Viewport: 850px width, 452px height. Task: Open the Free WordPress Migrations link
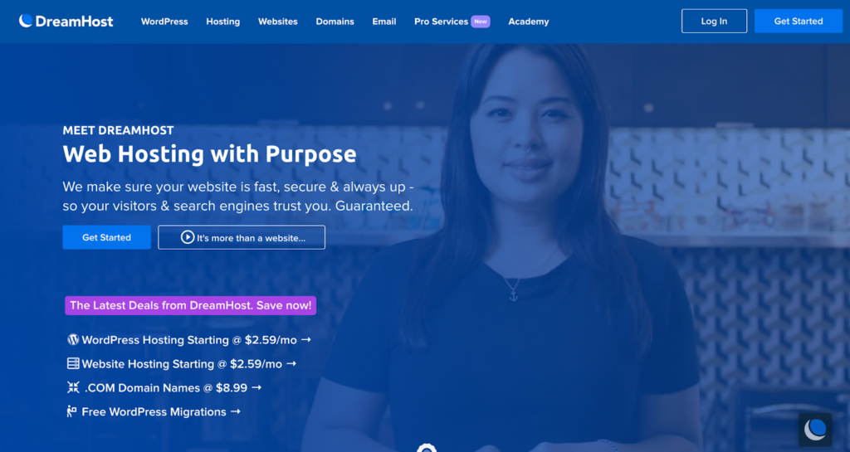point(154,412)
